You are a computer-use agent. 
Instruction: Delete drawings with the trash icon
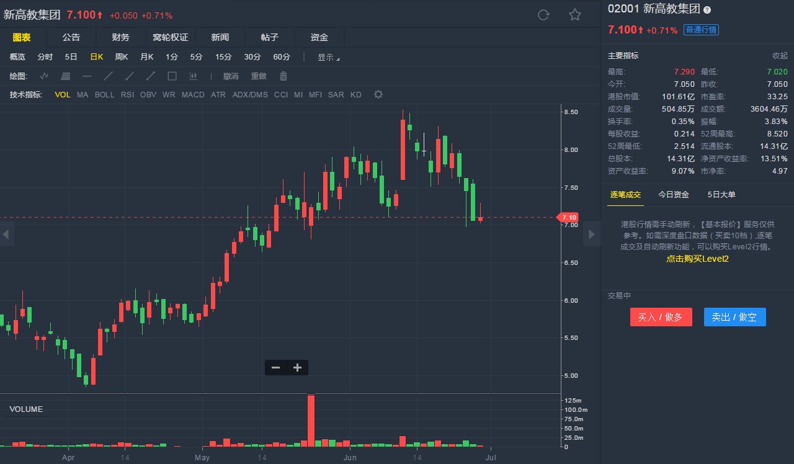pyautogui.click(x=283, y=76)
